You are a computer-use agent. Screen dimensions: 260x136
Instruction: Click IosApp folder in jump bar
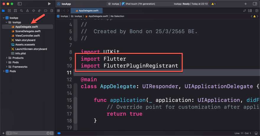point(77,16)
